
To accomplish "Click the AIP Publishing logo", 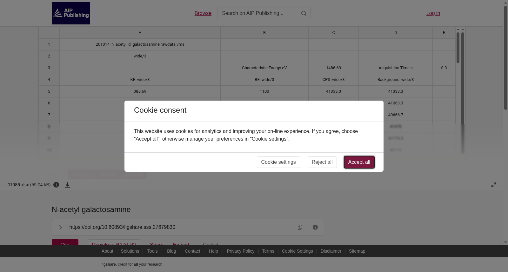I will [x=71, y=13].
